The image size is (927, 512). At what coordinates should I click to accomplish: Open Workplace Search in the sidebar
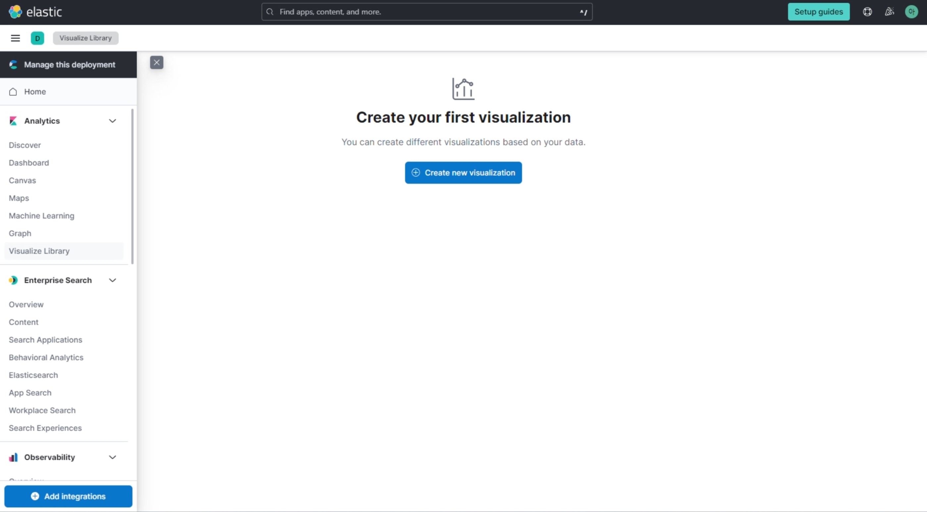(42, 410)
